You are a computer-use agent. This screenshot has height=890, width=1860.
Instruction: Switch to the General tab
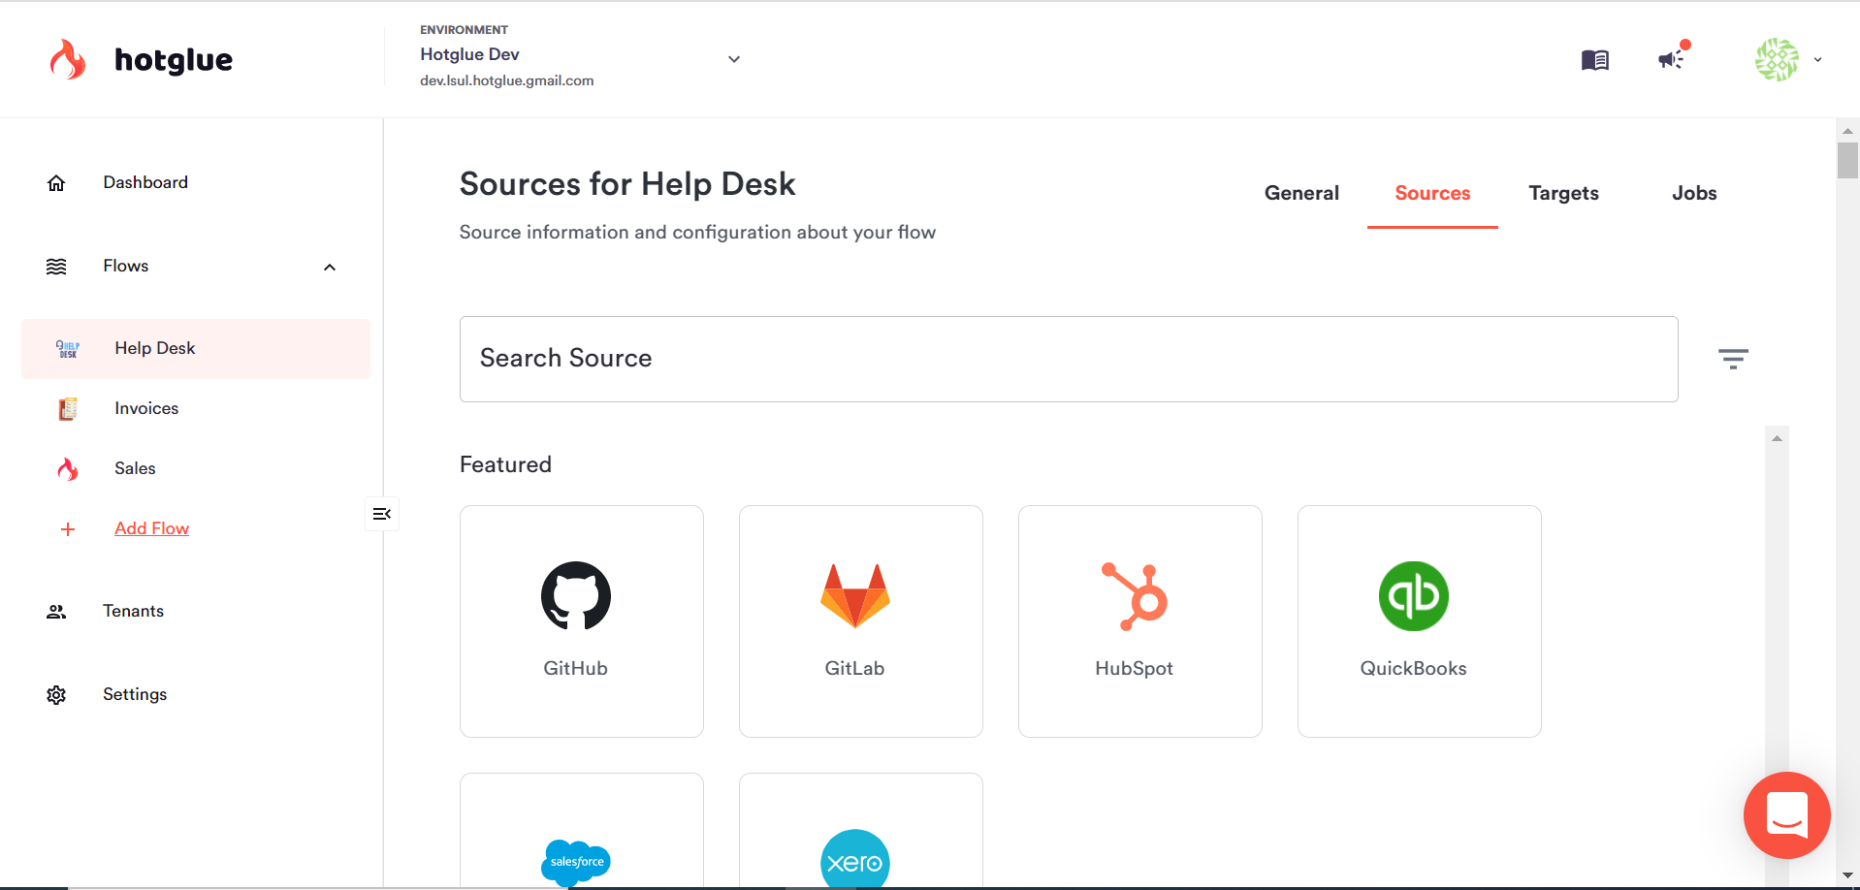pos(1301,193)
